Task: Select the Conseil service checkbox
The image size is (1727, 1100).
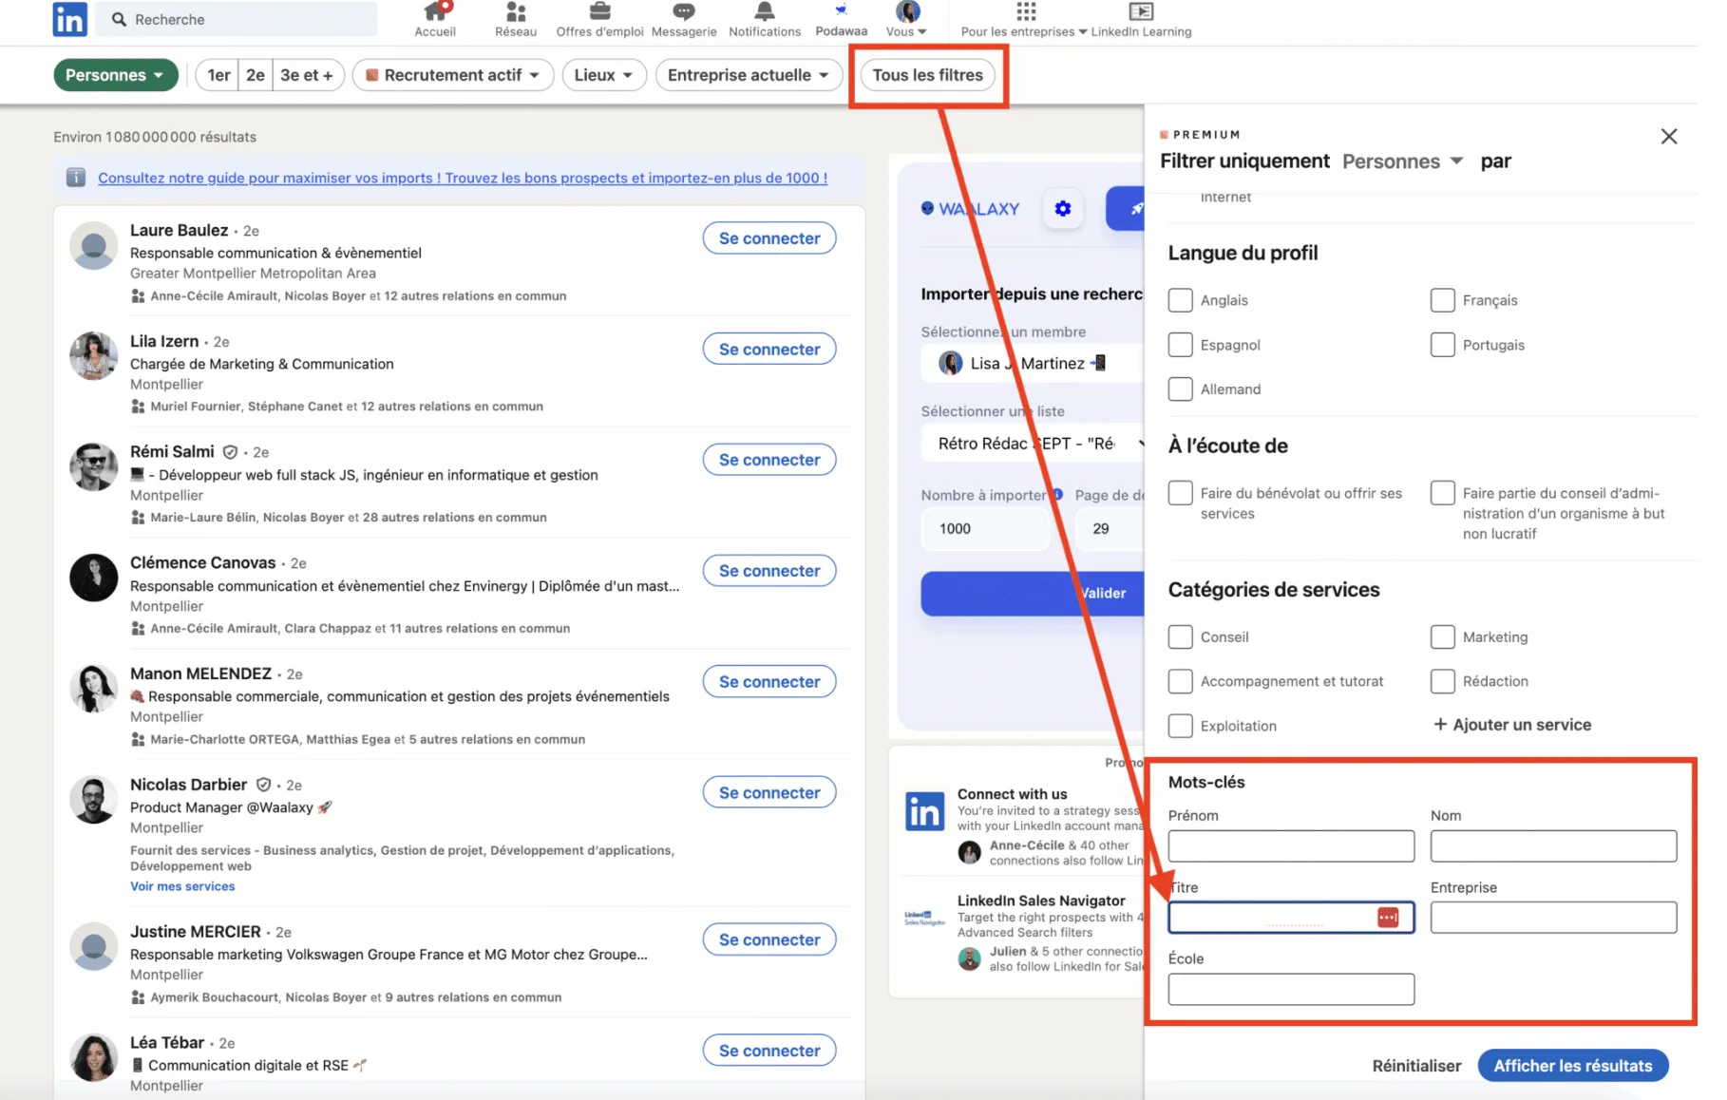Action: coord(1180,636)
